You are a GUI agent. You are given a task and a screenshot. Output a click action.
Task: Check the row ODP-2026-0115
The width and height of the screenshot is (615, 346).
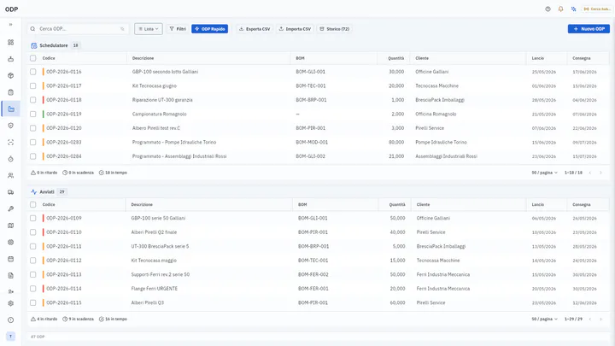(x=33, y=302)
